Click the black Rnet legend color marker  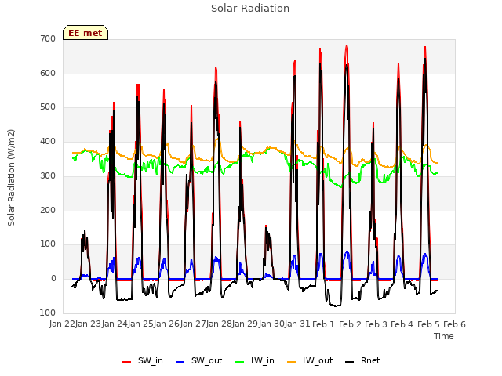click(x=350, y=362)
